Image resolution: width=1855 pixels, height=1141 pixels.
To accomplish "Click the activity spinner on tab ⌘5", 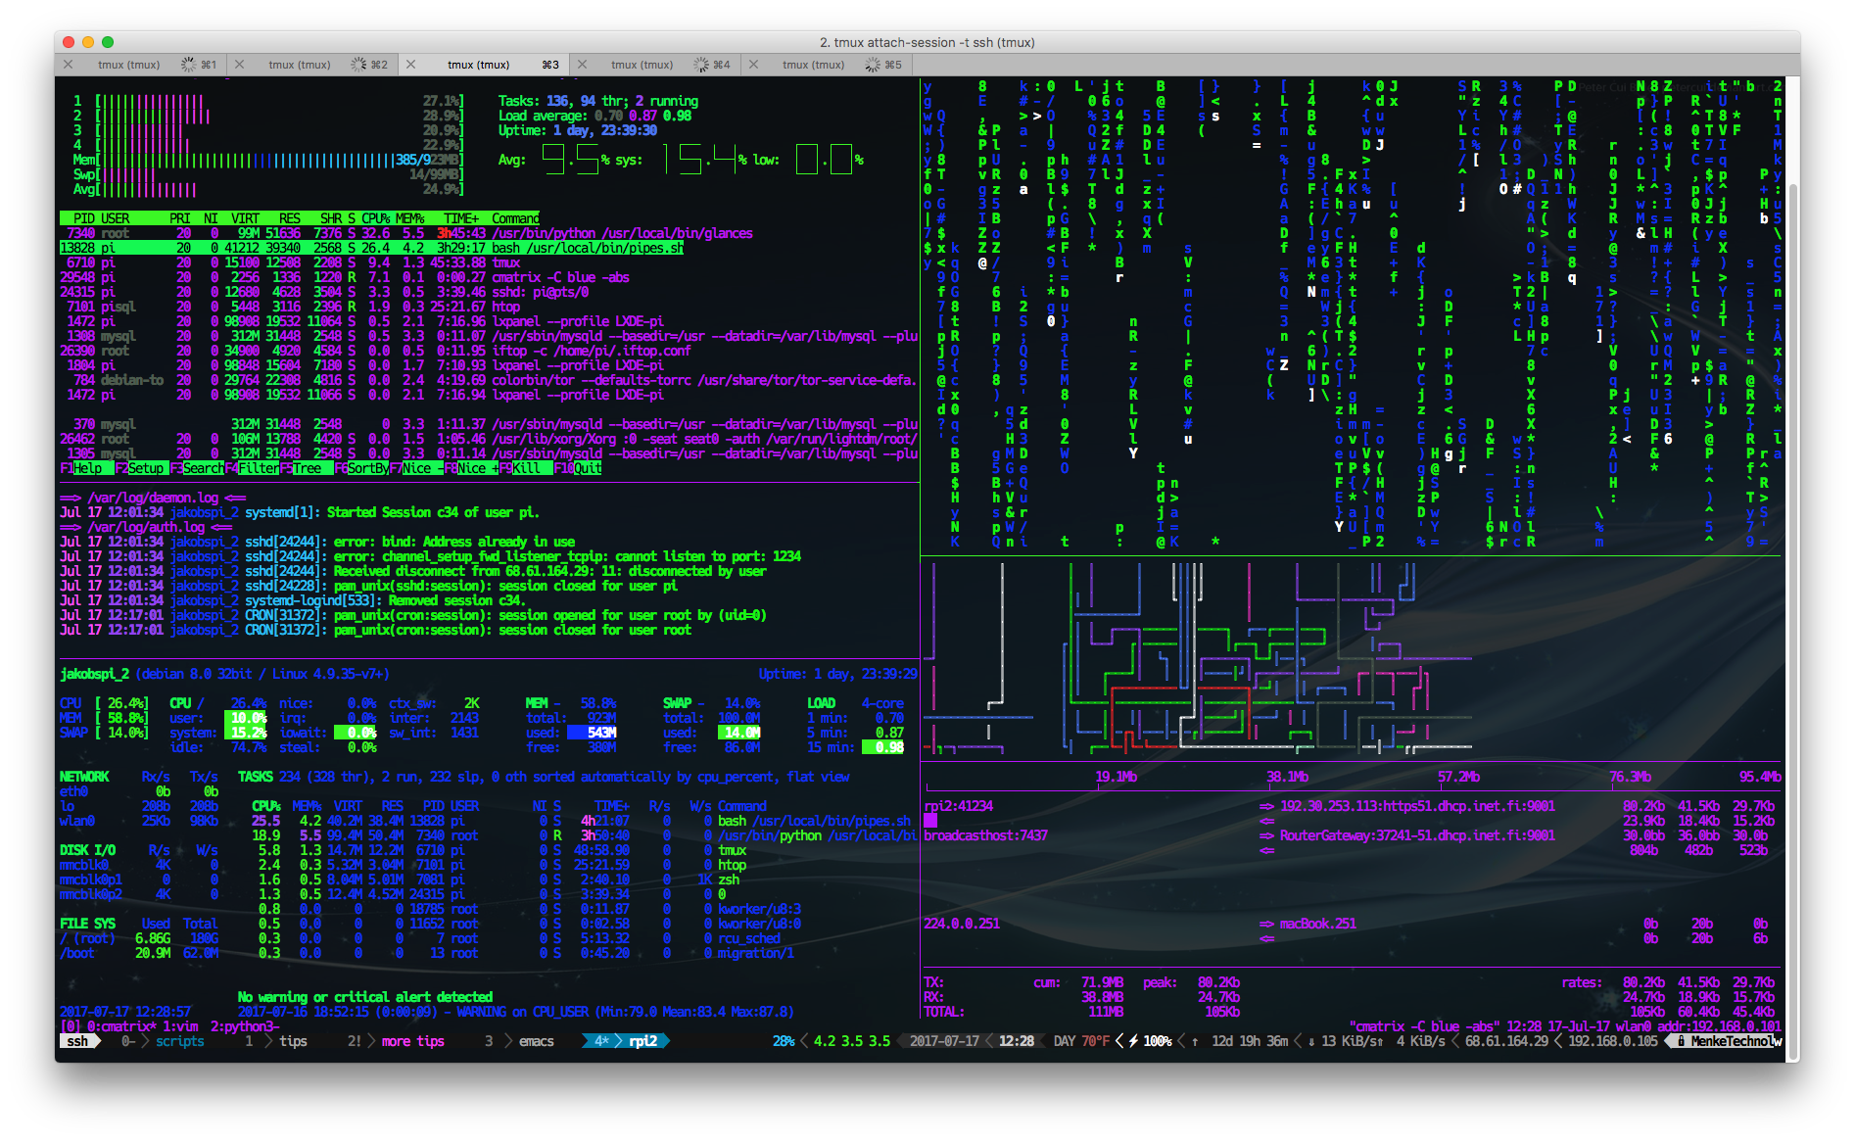I will pos(873,65).
